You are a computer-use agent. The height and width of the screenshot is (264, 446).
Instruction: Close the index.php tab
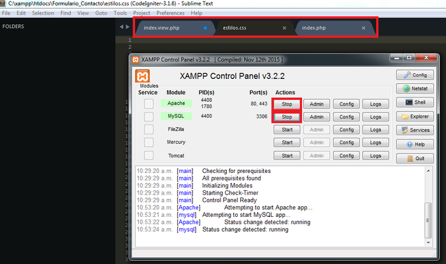[364, 28]
